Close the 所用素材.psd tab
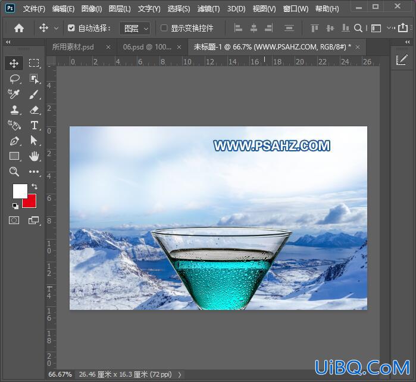Screen dimensions: 416x382 [x=108, y=47]
